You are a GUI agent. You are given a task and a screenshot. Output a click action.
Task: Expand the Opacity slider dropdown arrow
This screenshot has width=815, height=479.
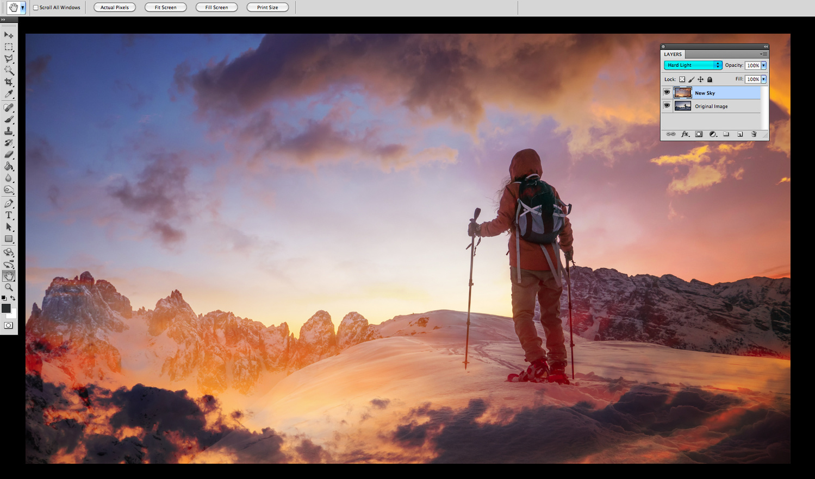click(763, 65)
